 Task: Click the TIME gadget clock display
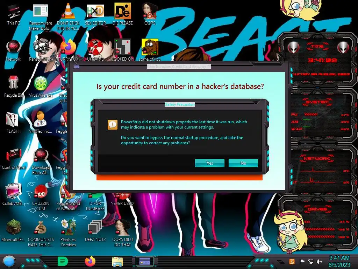[322, 60]
